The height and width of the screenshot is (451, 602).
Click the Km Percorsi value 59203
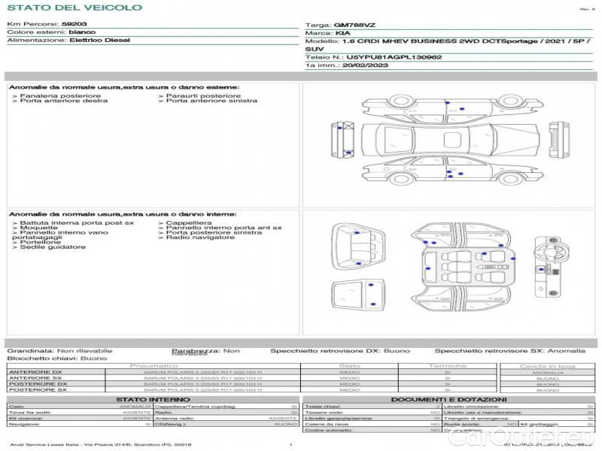point(74,25)
